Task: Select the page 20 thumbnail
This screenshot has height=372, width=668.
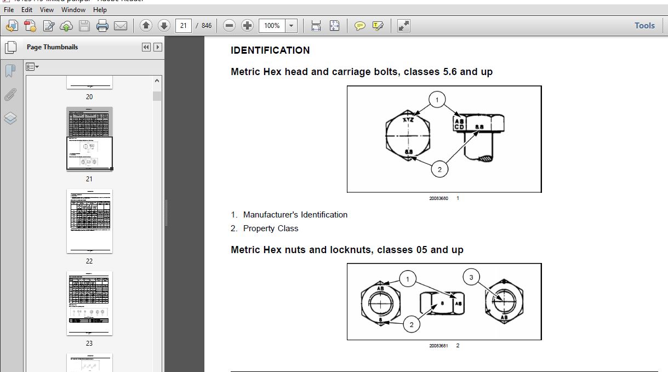Action: (89, 83)
